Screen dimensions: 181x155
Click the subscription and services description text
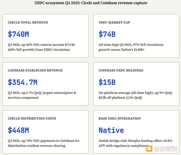pyautogui.click(x=42, y=95)
